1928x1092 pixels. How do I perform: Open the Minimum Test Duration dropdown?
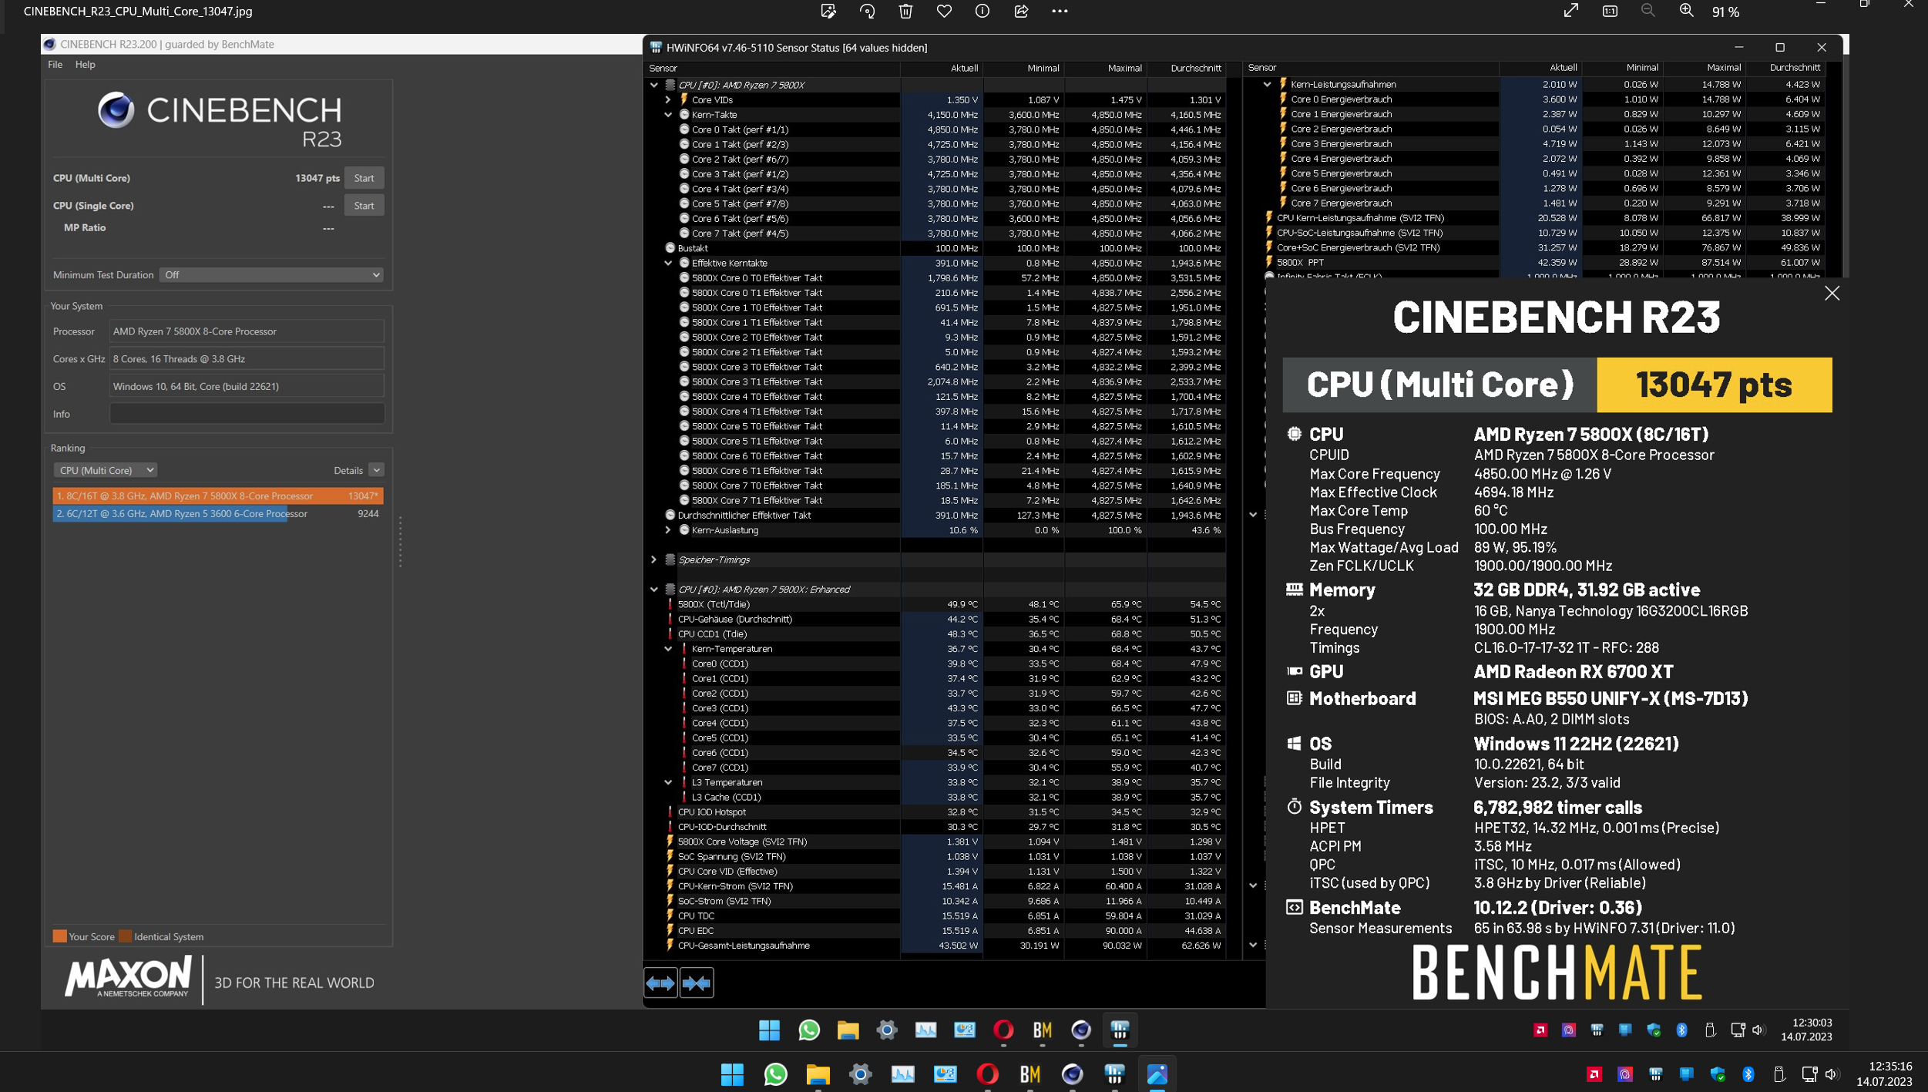(x=271, y=275)
